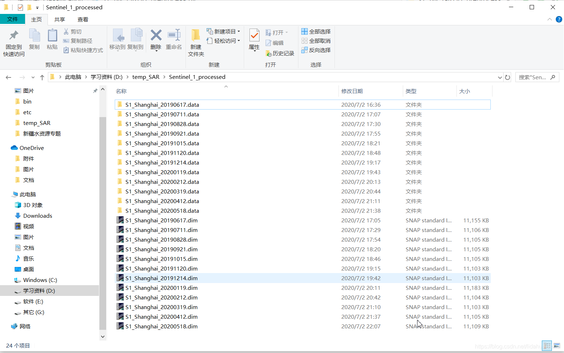Click Copy path (复制路径)

point(78,41)
